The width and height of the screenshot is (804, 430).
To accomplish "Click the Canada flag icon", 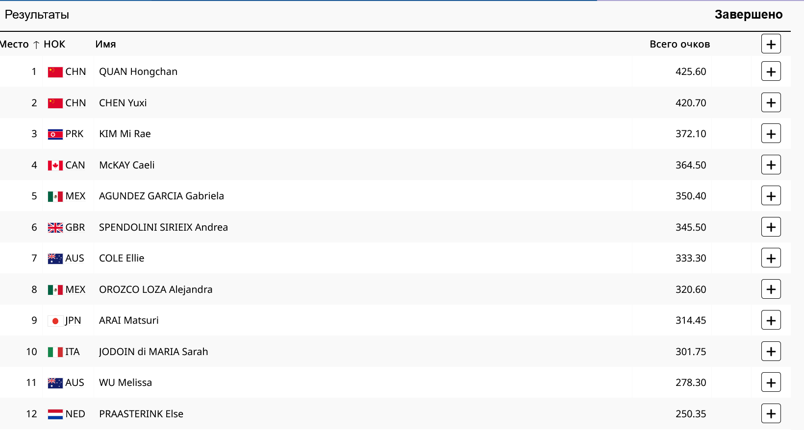I will tap(55, 166).
